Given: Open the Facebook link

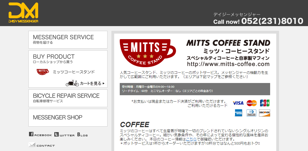Looking at the screenshot, I should coord(40,134).
